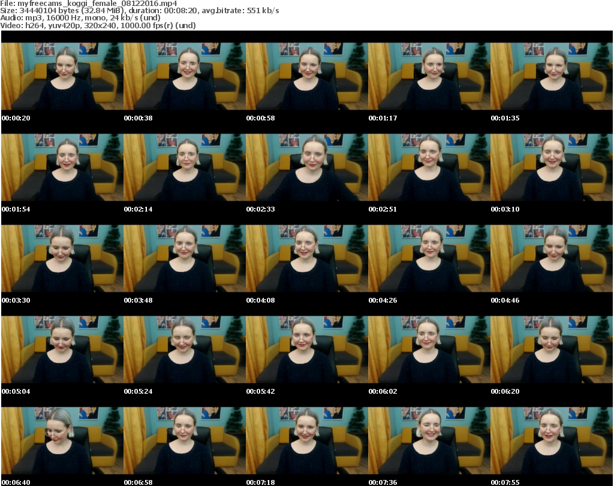Click the 00:00:20 timestamp label
Viewport: 614px width, 486px height.
click(16, 118)
